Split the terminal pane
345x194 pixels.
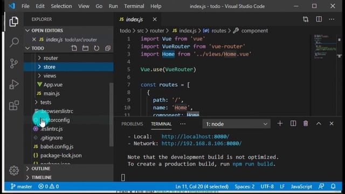[x=293, y=123]
